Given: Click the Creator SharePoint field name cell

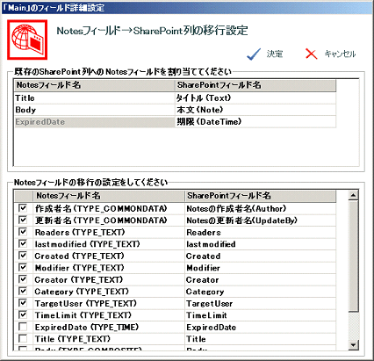Looking at the screenshot, I should [x=261, y=279].
